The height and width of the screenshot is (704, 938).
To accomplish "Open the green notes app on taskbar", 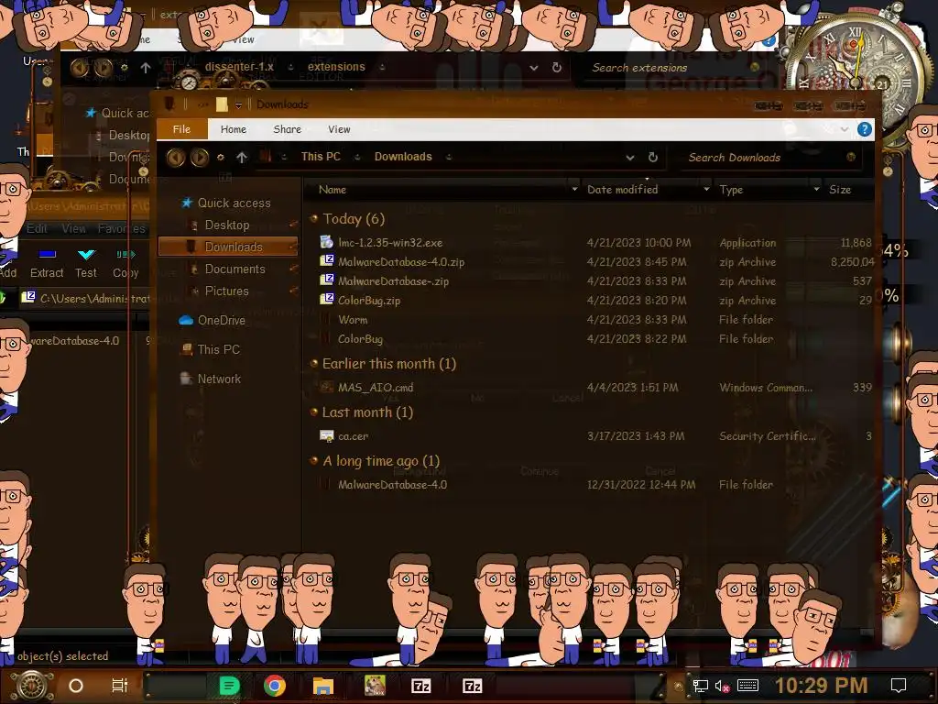I will tap(229, 686).
